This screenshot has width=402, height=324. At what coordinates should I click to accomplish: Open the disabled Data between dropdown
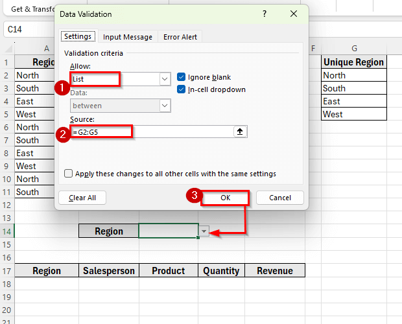pos(165,106)
